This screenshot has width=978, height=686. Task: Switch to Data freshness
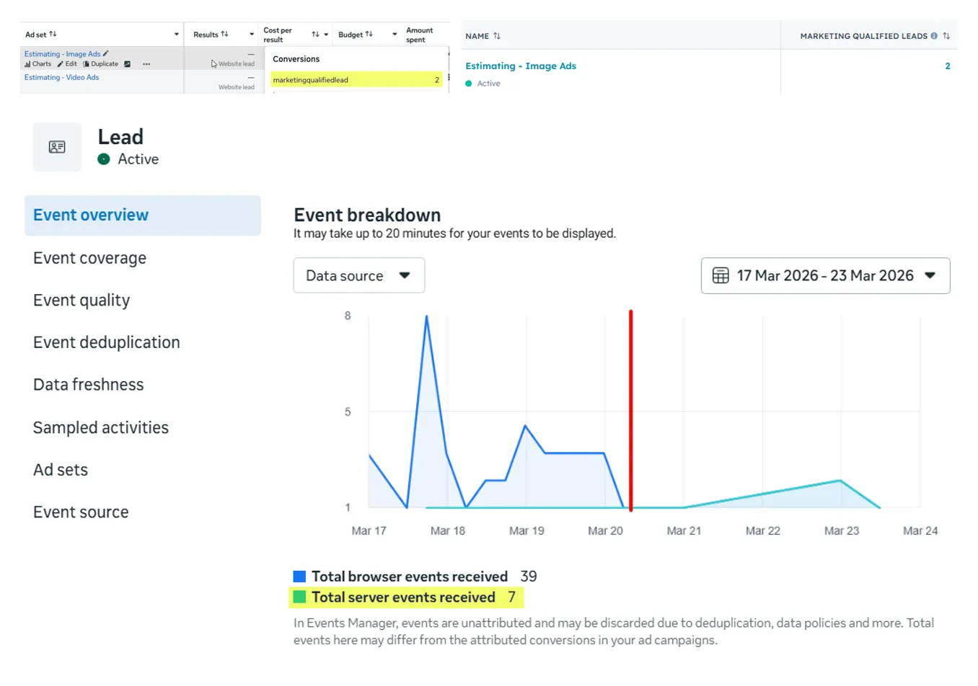89,384
